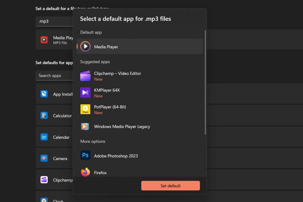Open the Calendar app icon
This screenshot has width=303, height=202.
tap(44, 137)
